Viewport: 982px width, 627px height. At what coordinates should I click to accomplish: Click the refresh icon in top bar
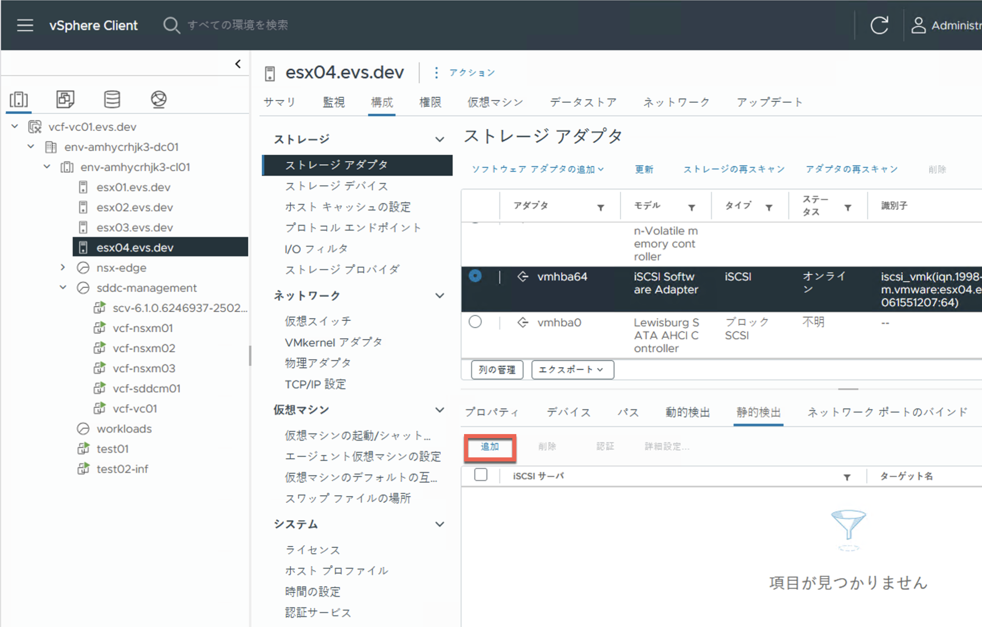tap(879, 25)
